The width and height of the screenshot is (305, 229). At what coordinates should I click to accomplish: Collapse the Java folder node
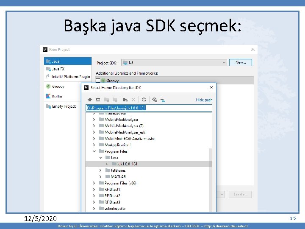coord(100,157)
